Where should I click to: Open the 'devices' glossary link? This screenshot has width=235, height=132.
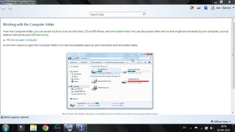coord(165,32)
